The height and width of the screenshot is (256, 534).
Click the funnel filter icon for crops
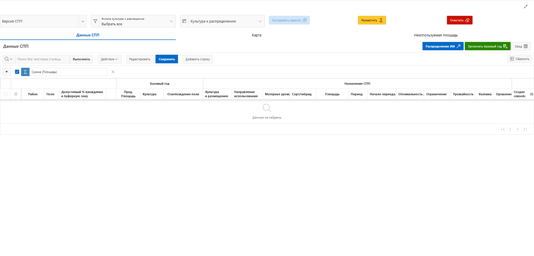pyautogui.click(x=95, y=21)
